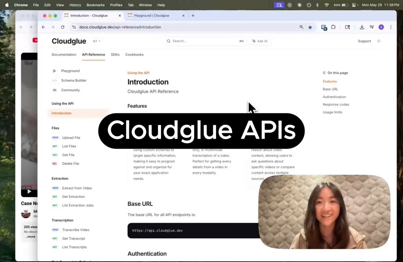Close the Playground | Cloudglue tab

click(x=183, y=15)
